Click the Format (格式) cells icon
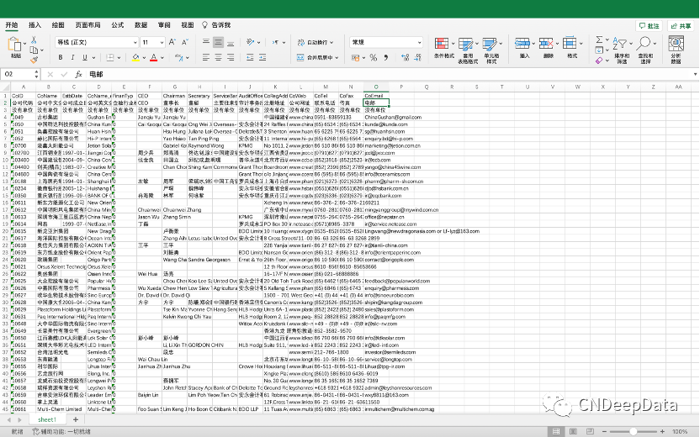Image resolution: width=700 pixels, height=437 pixels. [x=570, y=43]
